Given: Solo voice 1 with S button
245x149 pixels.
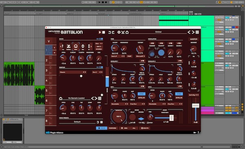Looking at the screenshot, I should 55,48.
